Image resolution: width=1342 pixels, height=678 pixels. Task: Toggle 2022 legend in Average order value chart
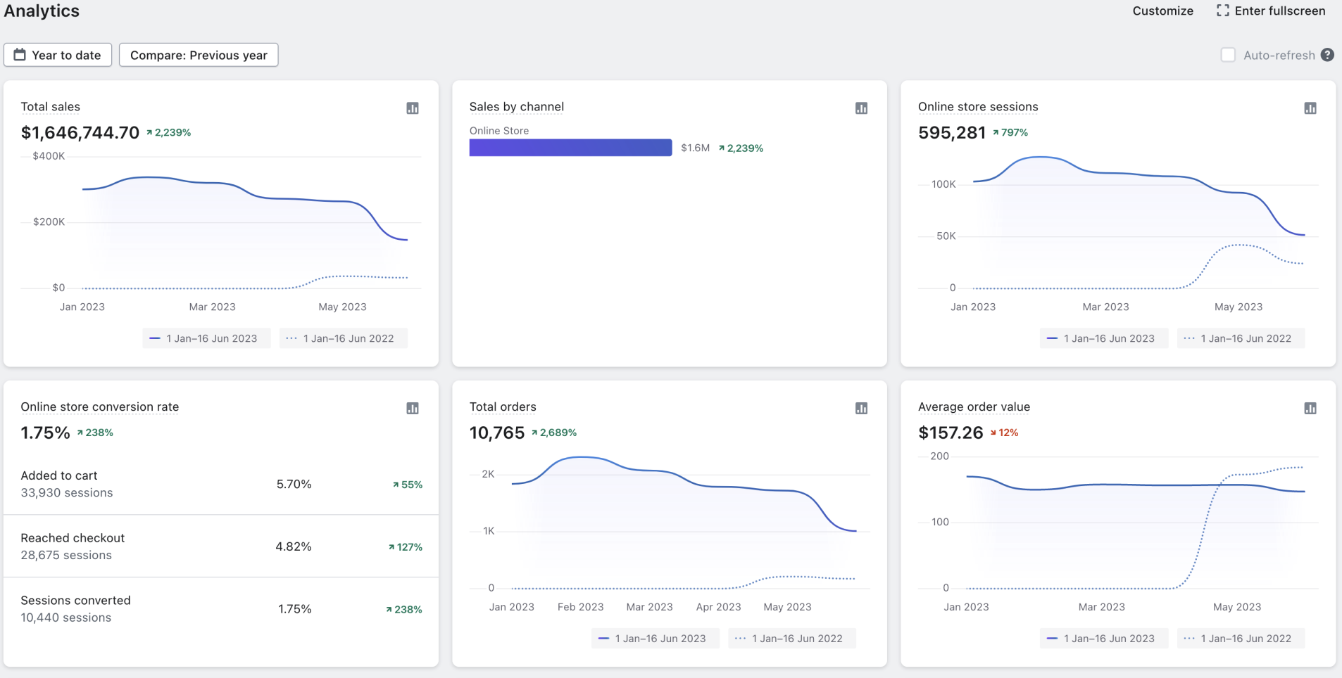[1240, 639]
